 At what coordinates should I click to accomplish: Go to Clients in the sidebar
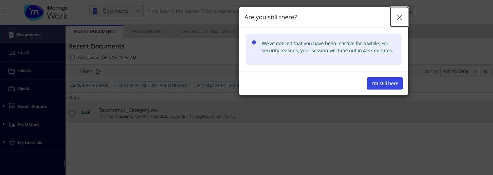coord(24,89)
